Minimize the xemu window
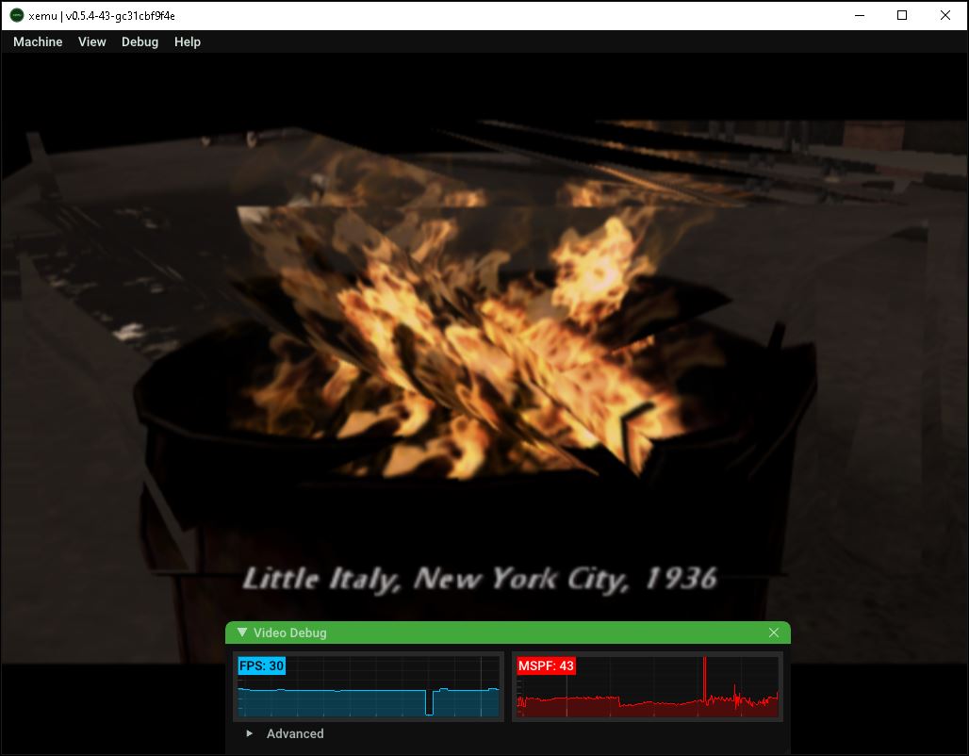 pos(860,15)
